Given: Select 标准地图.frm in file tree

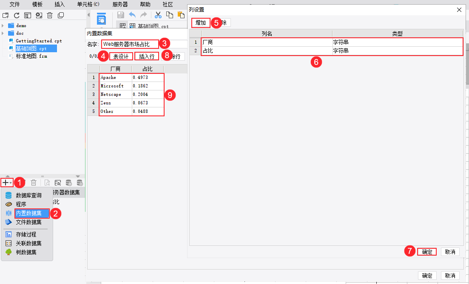Looking at the screenshot, I should pyautogui.click(x=31, y=56).
